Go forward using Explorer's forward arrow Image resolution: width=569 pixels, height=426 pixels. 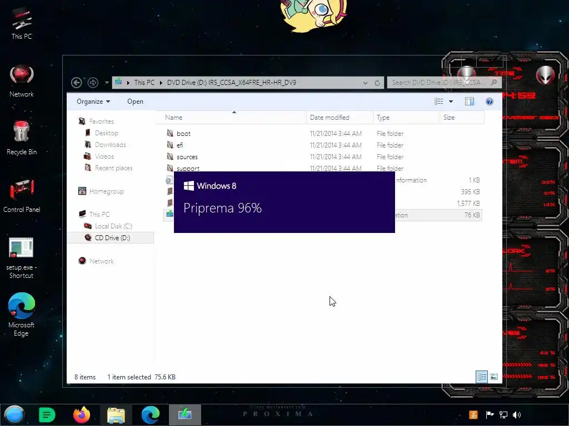[93, 83]
